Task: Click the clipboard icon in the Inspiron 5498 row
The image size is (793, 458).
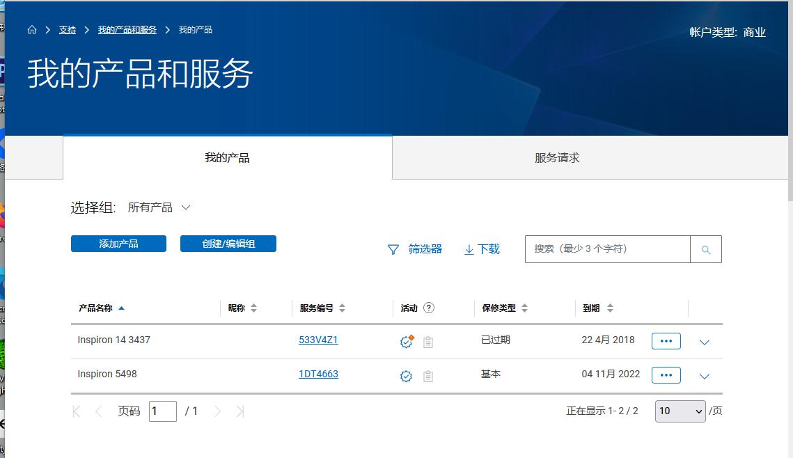Action: (x=428, y=375)
